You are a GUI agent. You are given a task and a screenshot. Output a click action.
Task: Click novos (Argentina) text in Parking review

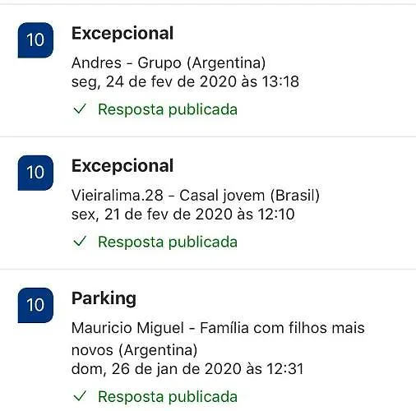(x=134, y=350)
